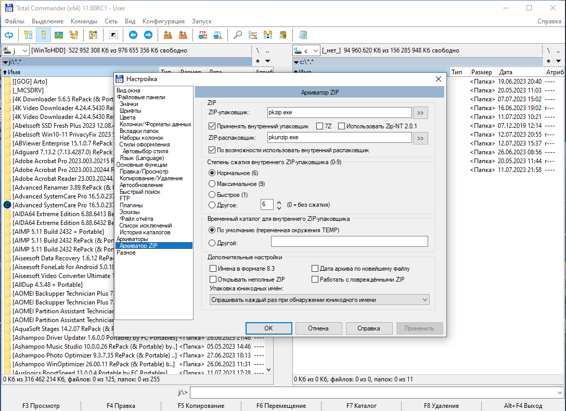Browse for ZIP packer with >> button
The width and height of the screenshot is (566, 411).
coord(420,113)
